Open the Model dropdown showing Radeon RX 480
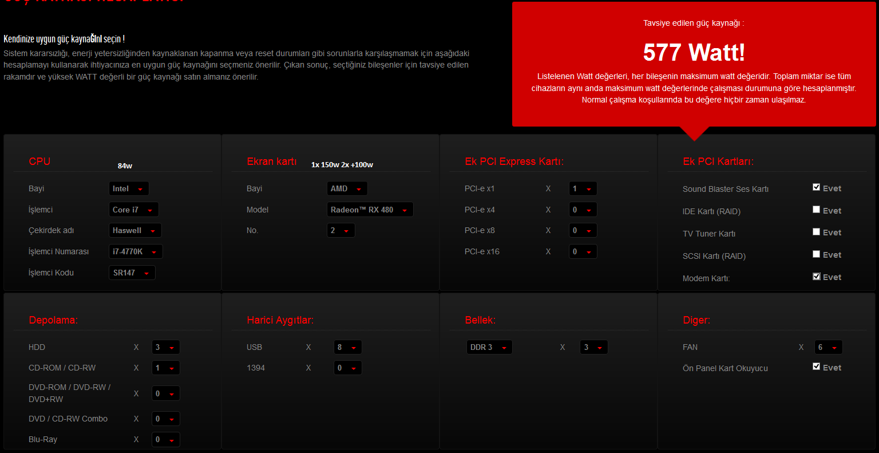 pyautogui.click(x=370, y=210)
